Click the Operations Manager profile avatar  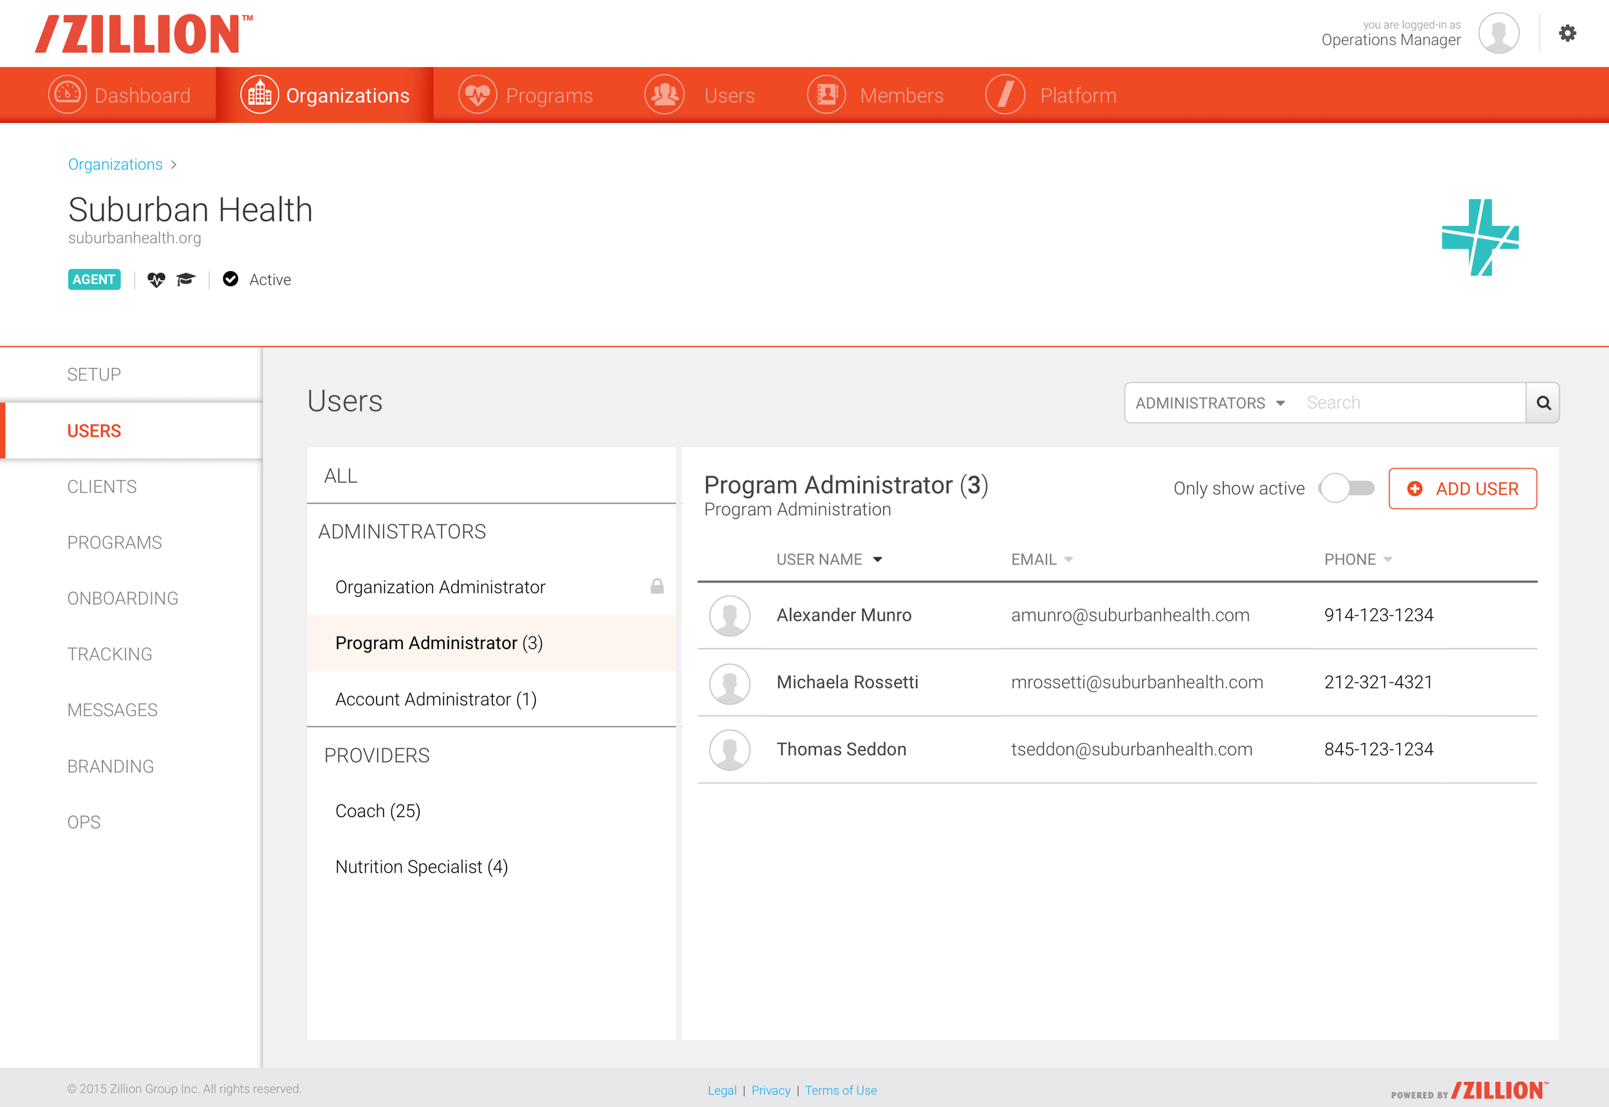[1499, 33]
